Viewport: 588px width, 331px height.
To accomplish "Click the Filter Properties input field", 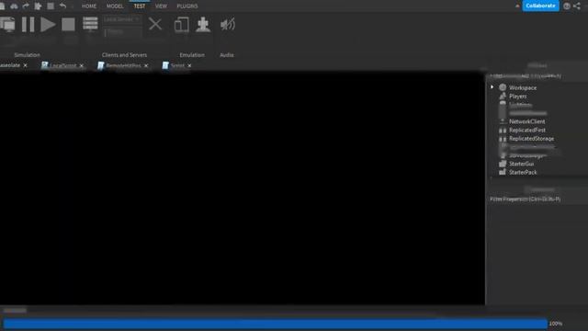I will pyautogui.click(x=537, y=199).
